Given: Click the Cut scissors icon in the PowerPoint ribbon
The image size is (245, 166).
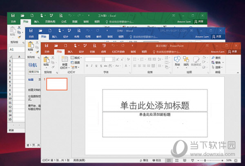Looking at the screenshot, I should click(x=53, y=58).
